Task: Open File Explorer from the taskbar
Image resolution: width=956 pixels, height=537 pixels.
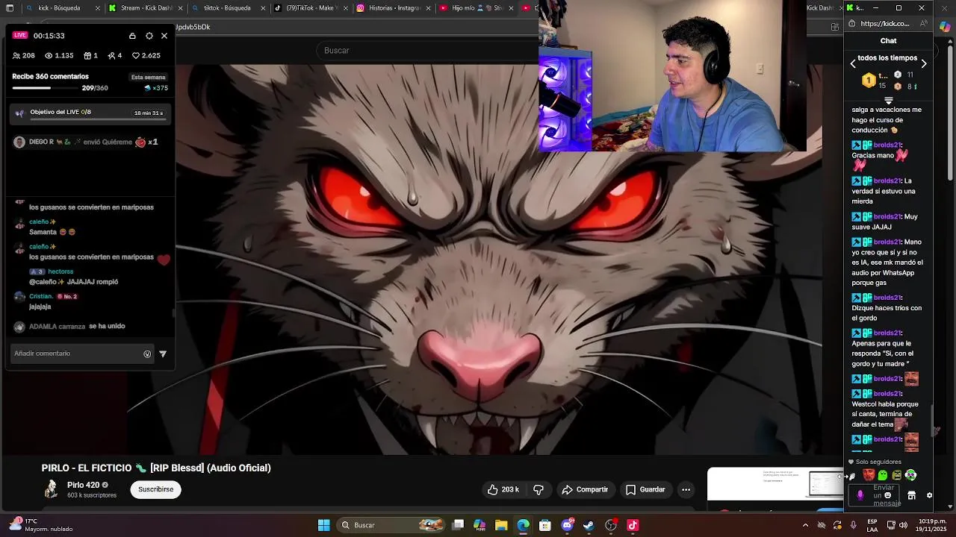Action: [x=501, y=525]
